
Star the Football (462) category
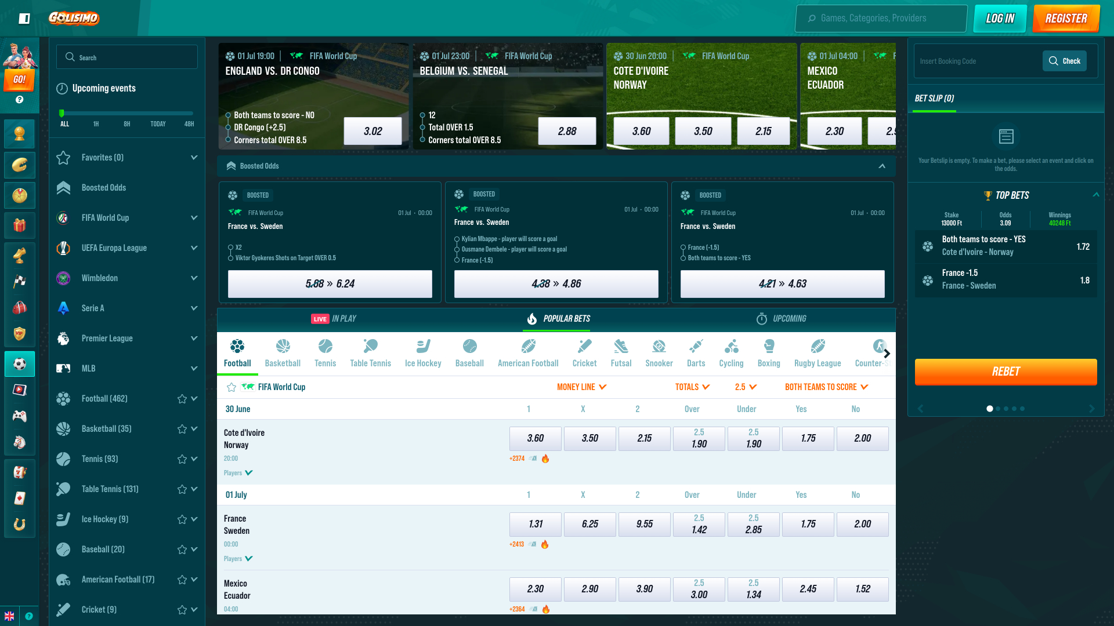[x=182, y=399]
